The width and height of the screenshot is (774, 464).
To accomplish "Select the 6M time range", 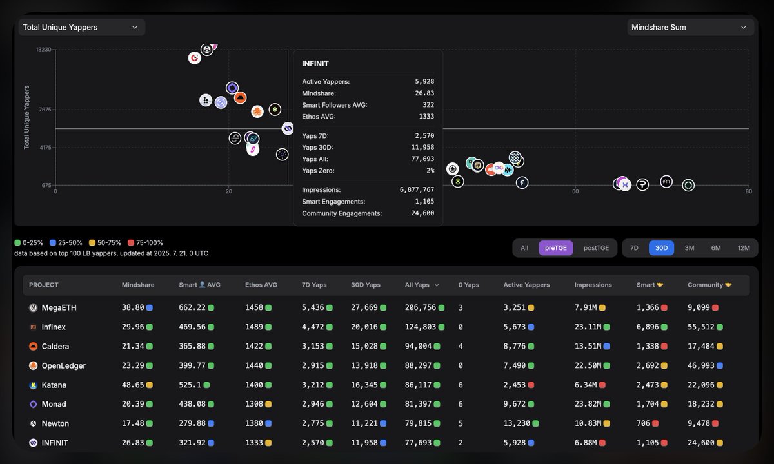I will tap(716, 248).
